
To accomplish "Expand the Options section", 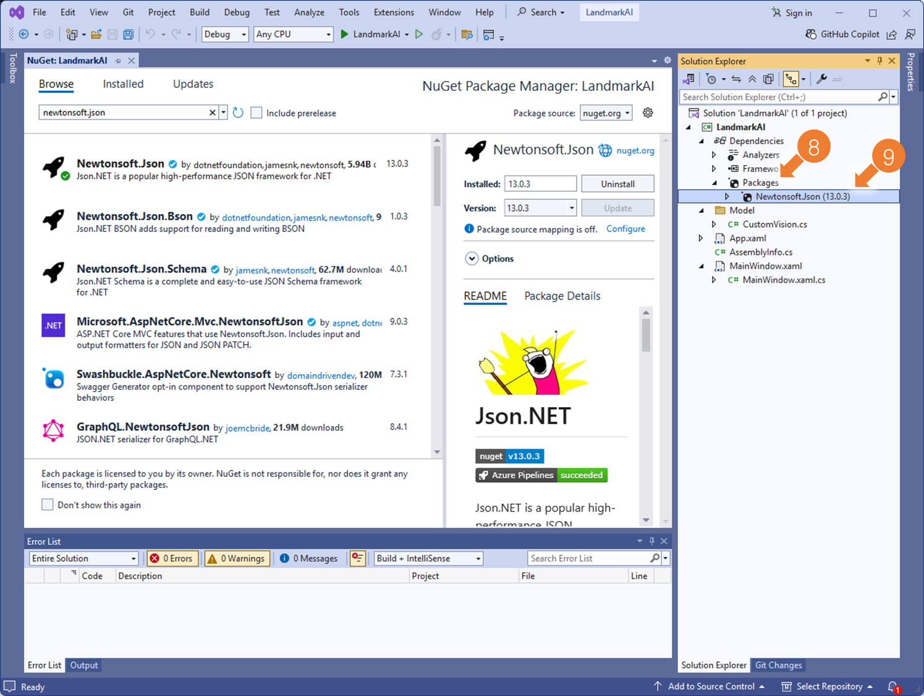I will [472, 259].
